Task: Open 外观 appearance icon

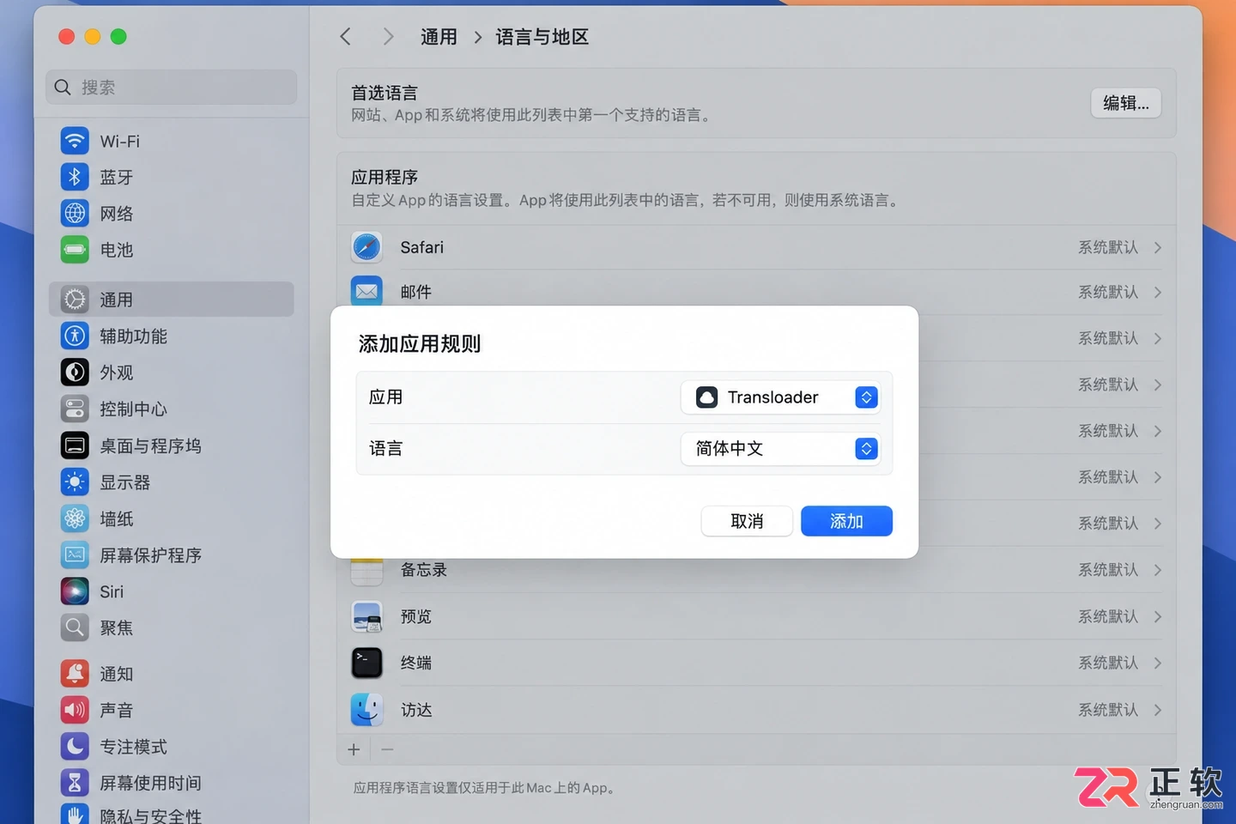Action: 75,373
